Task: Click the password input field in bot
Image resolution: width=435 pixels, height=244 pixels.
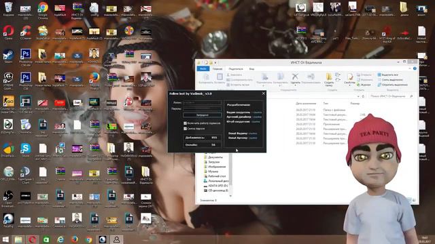Action: (203, 108)
